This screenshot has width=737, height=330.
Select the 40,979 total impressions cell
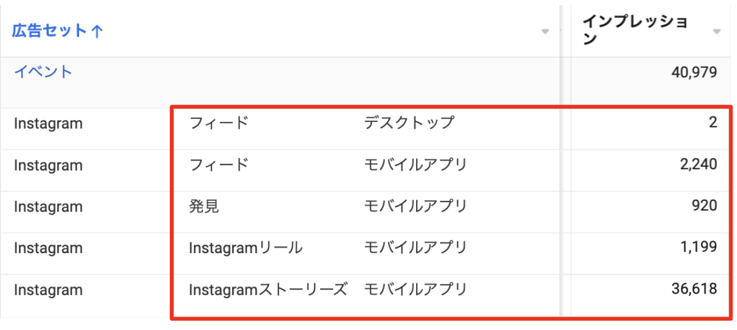point(694,72)
